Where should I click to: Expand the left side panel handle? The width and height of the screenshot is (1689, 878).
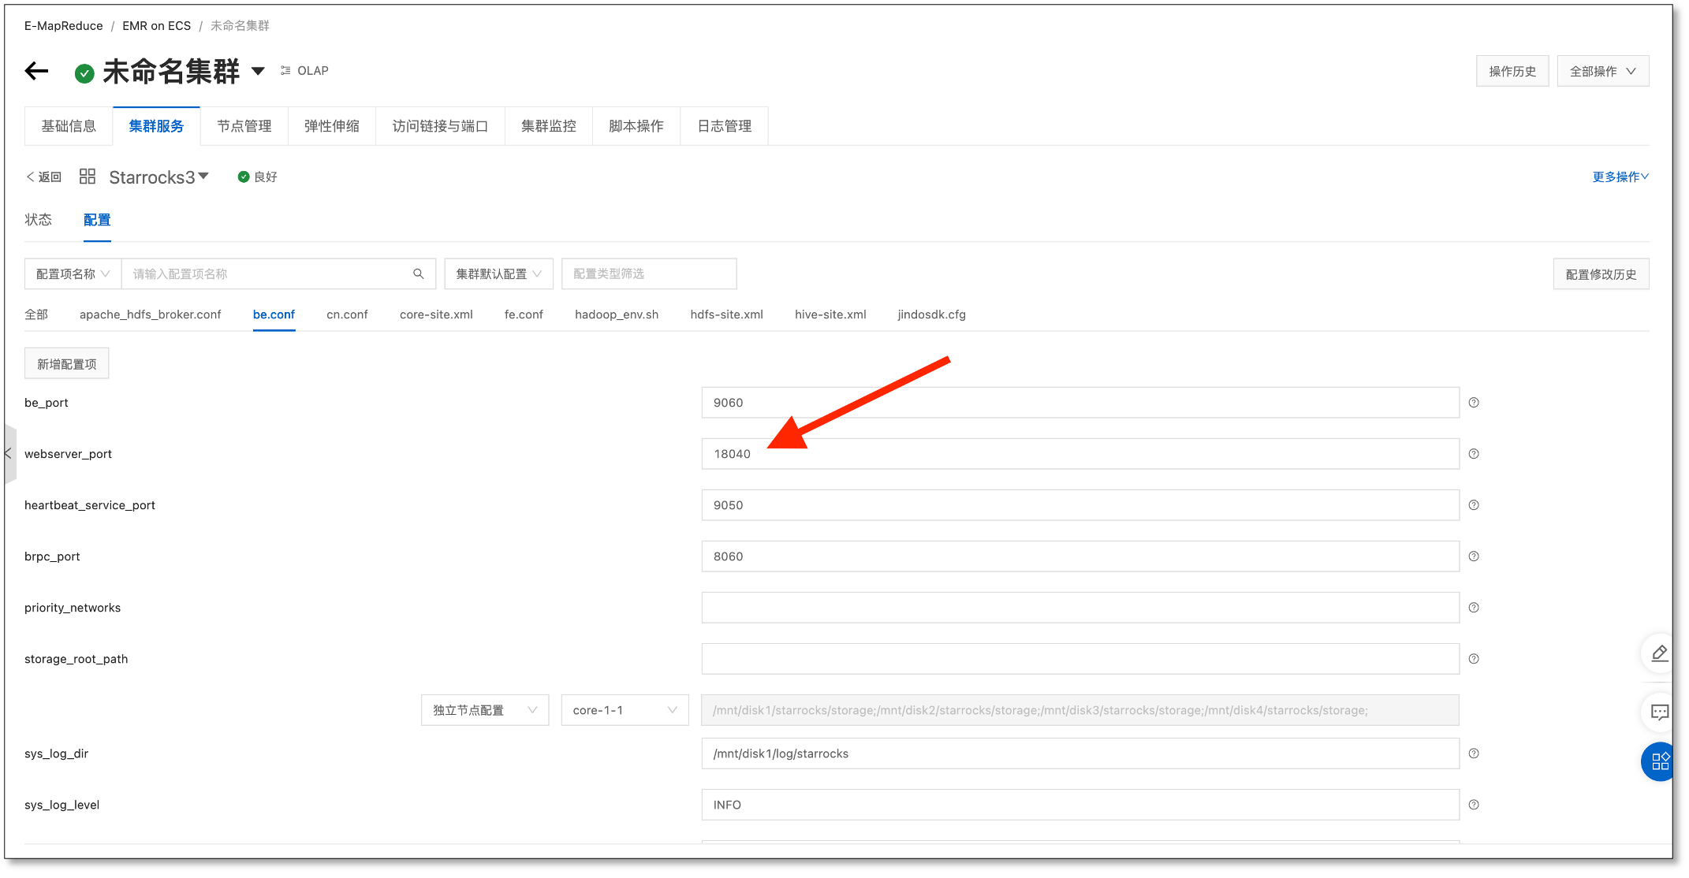[x=9, y=454]
